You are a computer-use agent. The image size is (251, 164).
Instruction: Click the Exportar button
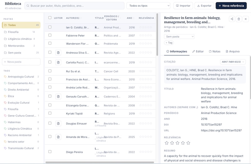204,6
